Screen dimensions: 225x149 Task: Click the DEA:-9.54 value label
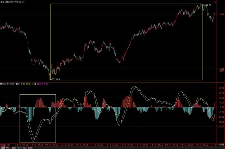(31, 84)
